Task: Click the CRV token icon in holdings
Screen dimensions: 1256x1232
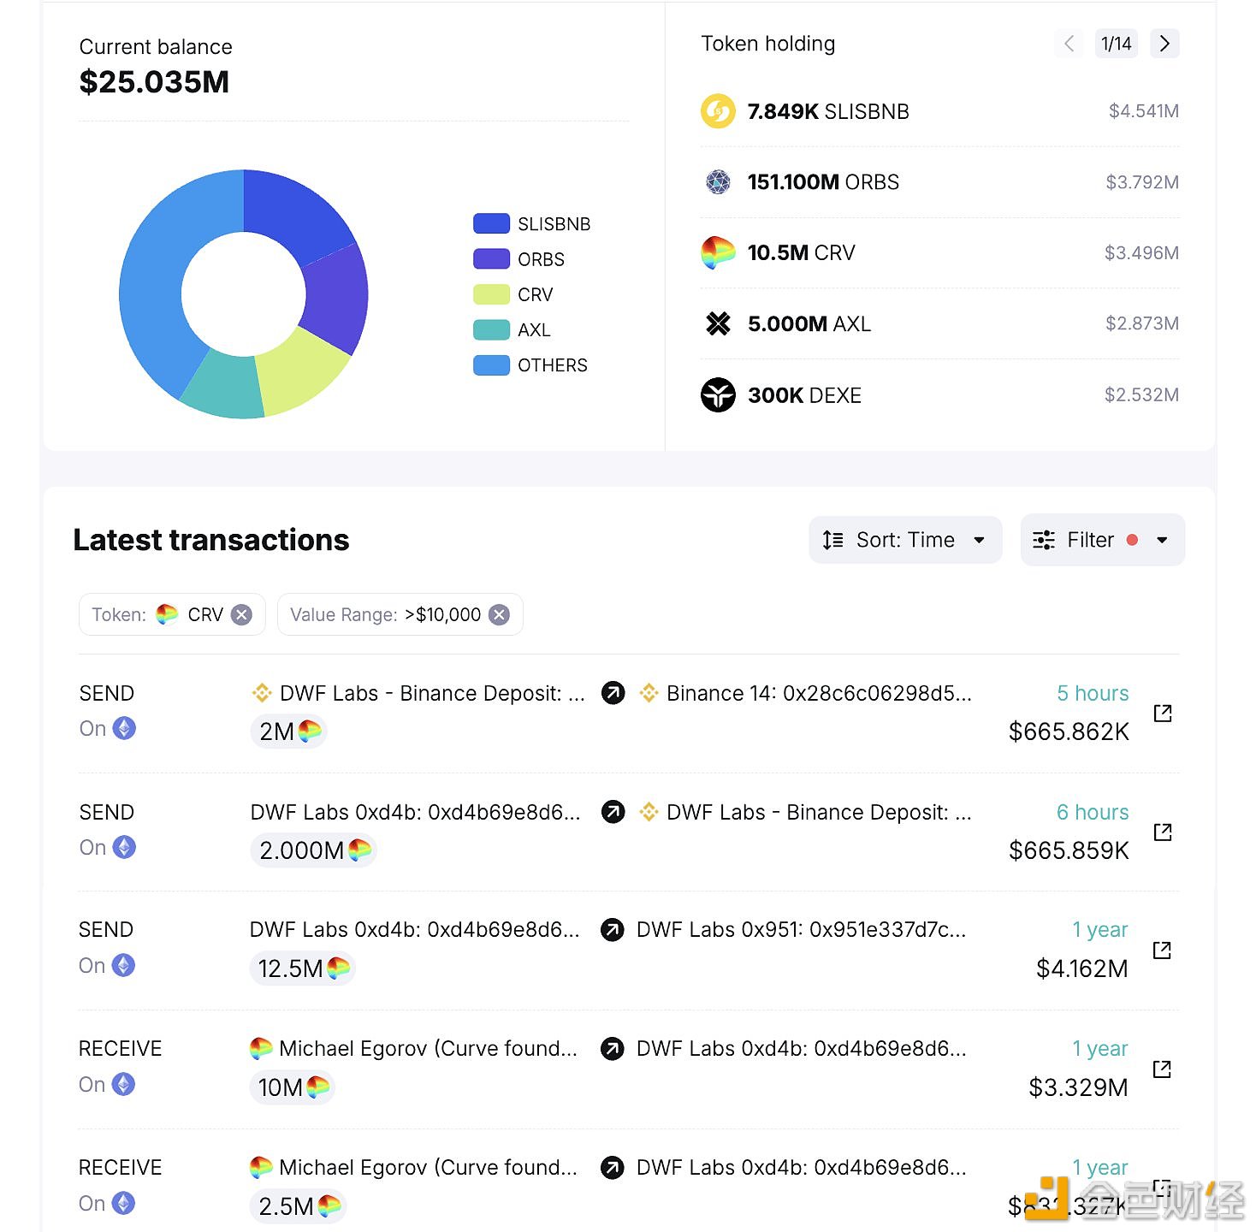Action: [718, 252]
